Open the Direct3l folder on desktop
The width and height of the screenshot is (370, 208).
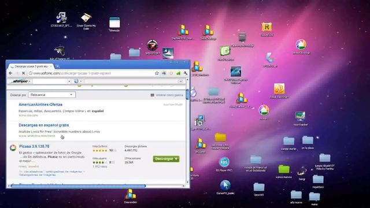point(259,189)
